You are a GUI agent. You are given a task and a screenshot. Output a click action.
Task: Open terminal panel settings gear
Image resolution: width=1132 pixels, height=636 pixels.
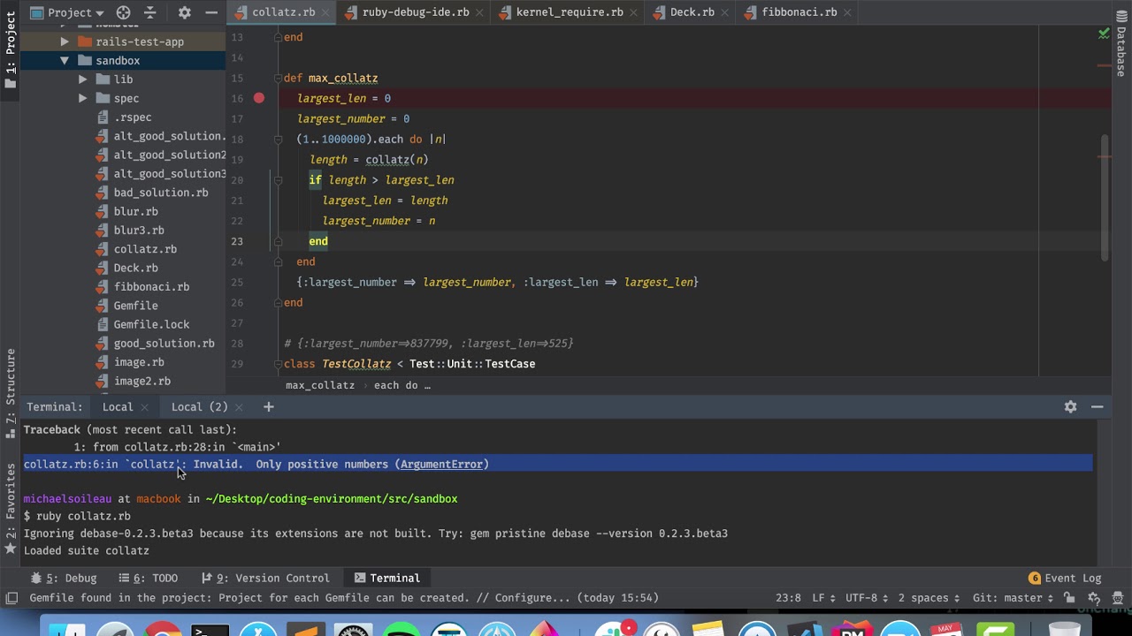[x=1070, y=407]
